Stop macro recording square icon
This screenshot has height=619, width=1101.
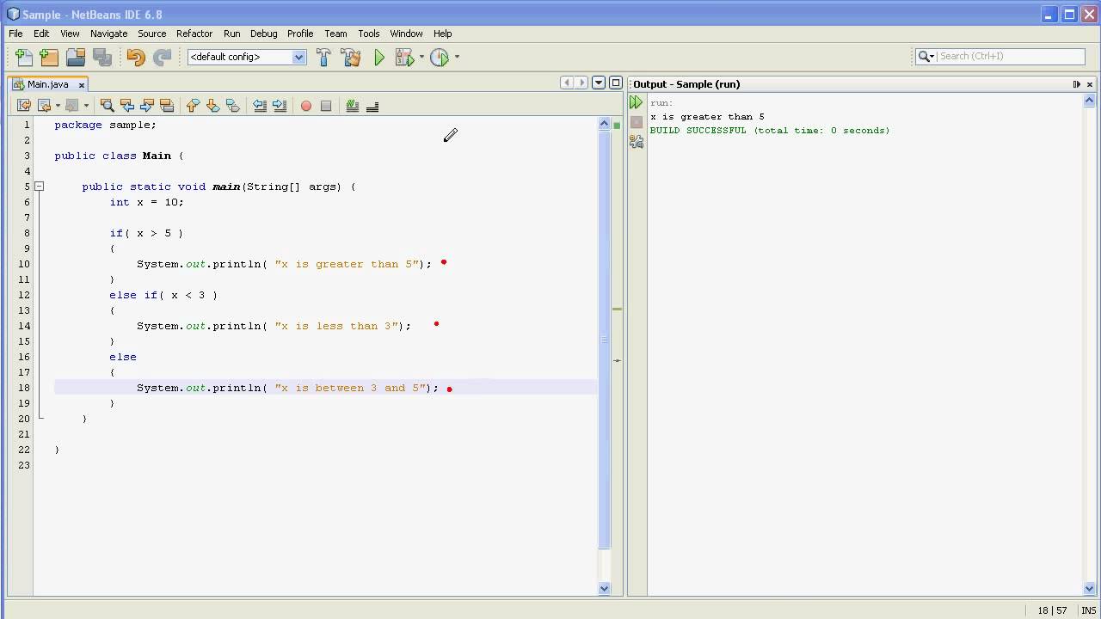pyautogui.click(x=326, y=106)
